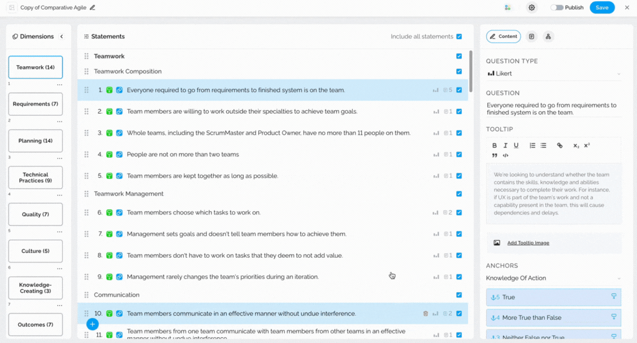Uncheck Include all statements checkbox

point(459,37)
